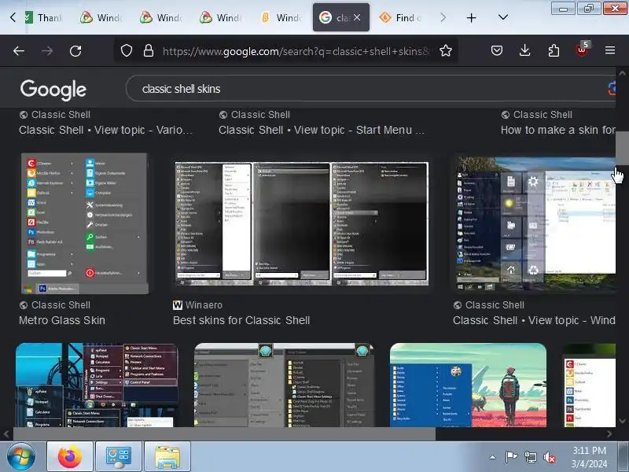Open the Metro Glass Skin thumbnail
The image size is (629, 472).
(x=85, y=223)
